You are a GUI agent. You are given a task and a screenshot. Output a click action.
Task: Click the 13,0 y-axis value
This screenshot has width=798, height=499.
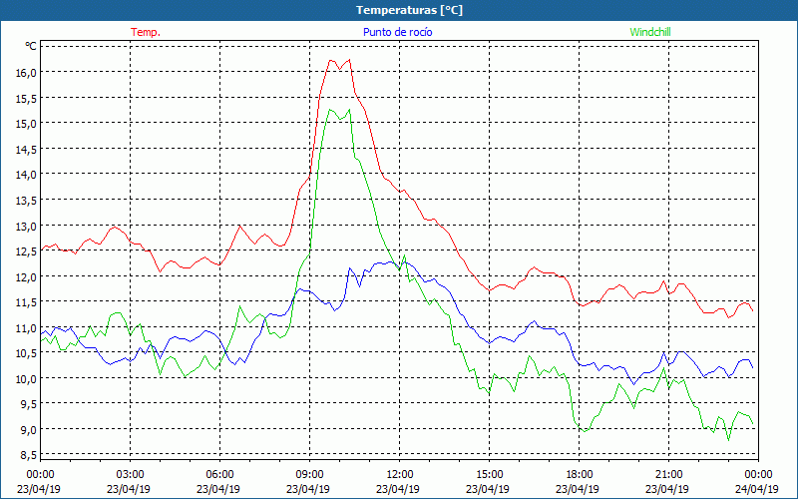(x=27, y=226)
